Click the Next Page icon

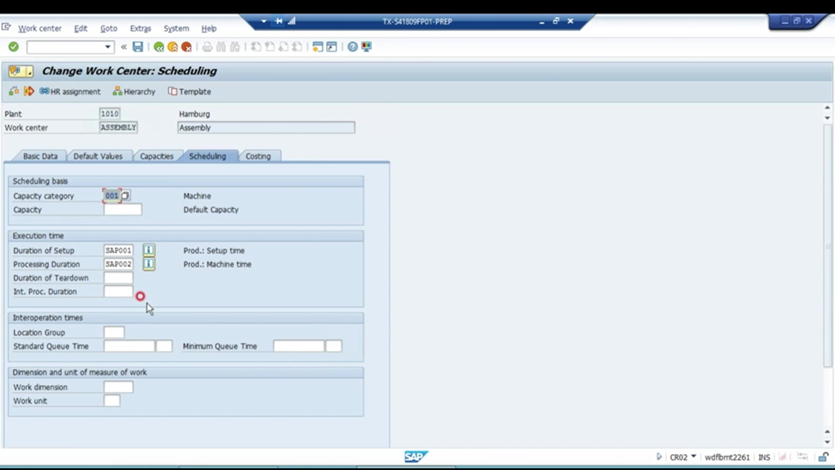point(283,47)
